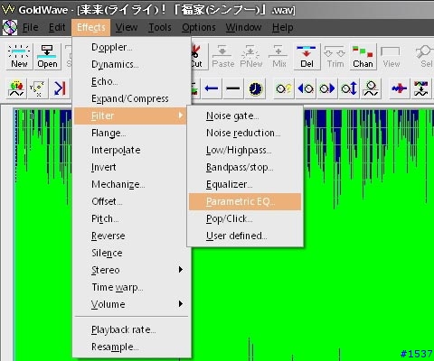
Task: Click the Mix toolbar button
Action: (279, 57)
